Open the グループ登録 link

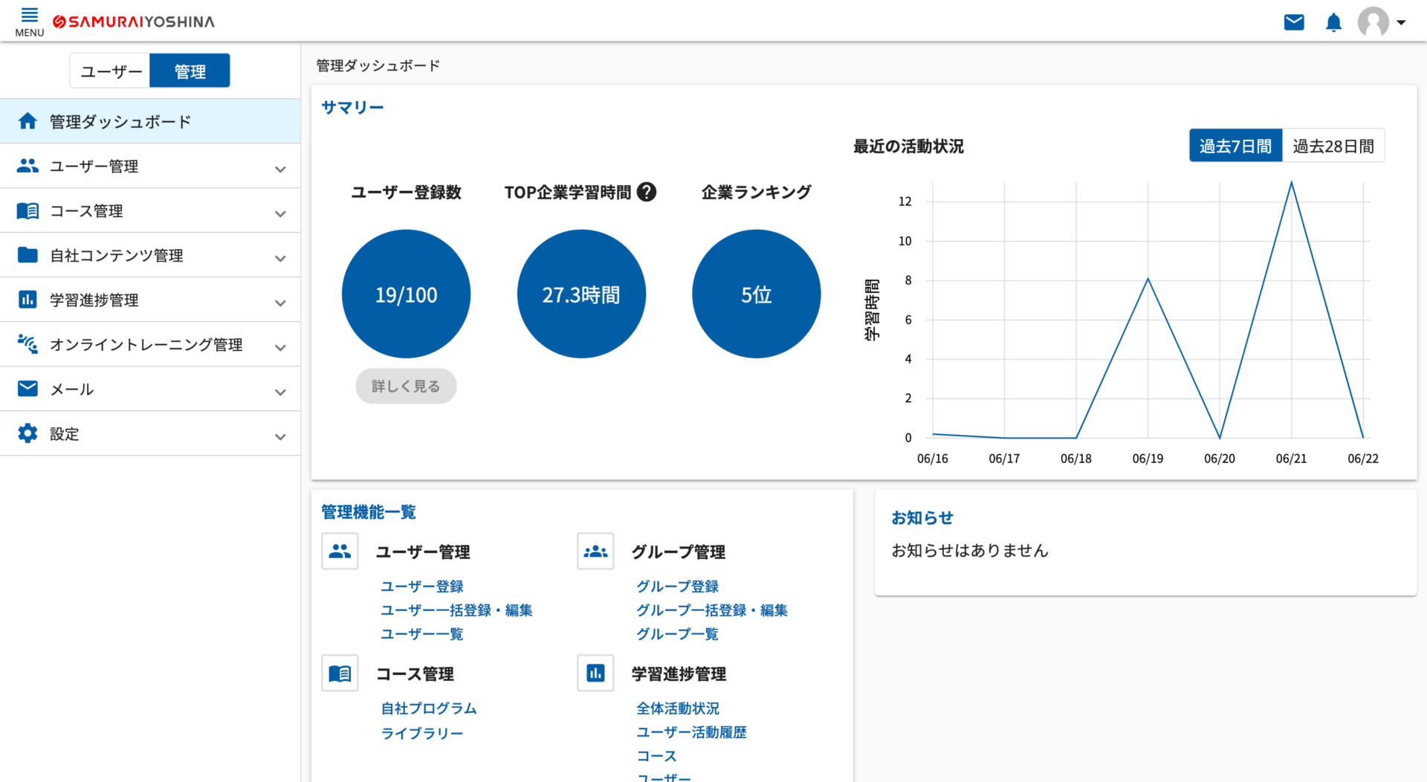pos(677,586)
